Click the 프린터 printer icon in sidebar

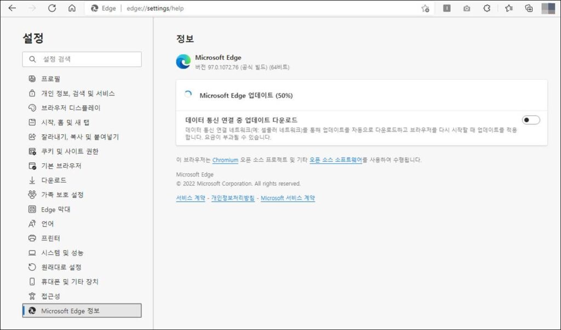pyautogui.click(x=32, y=238)
